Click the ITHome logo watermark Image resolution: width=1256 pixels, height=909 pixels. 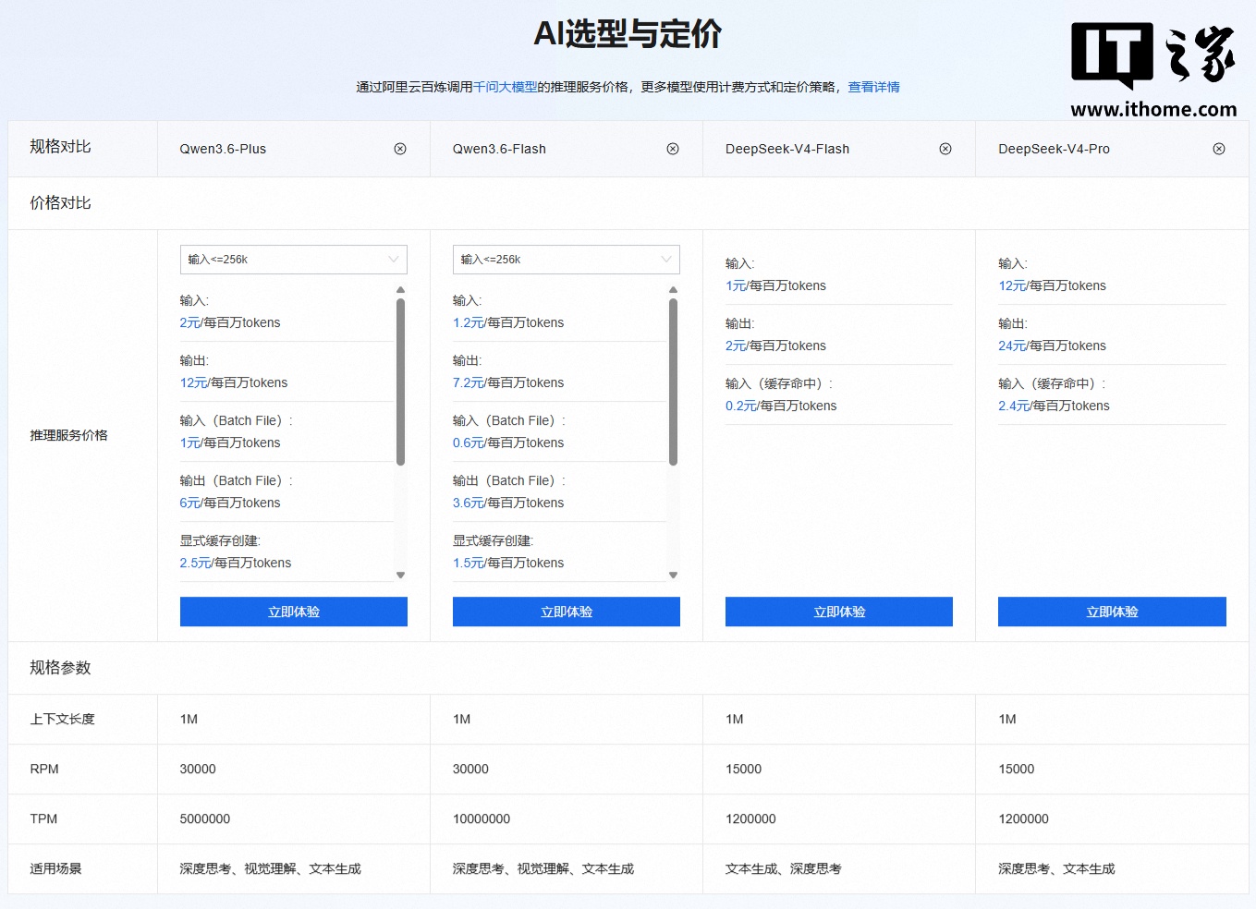pos(1153,69)
